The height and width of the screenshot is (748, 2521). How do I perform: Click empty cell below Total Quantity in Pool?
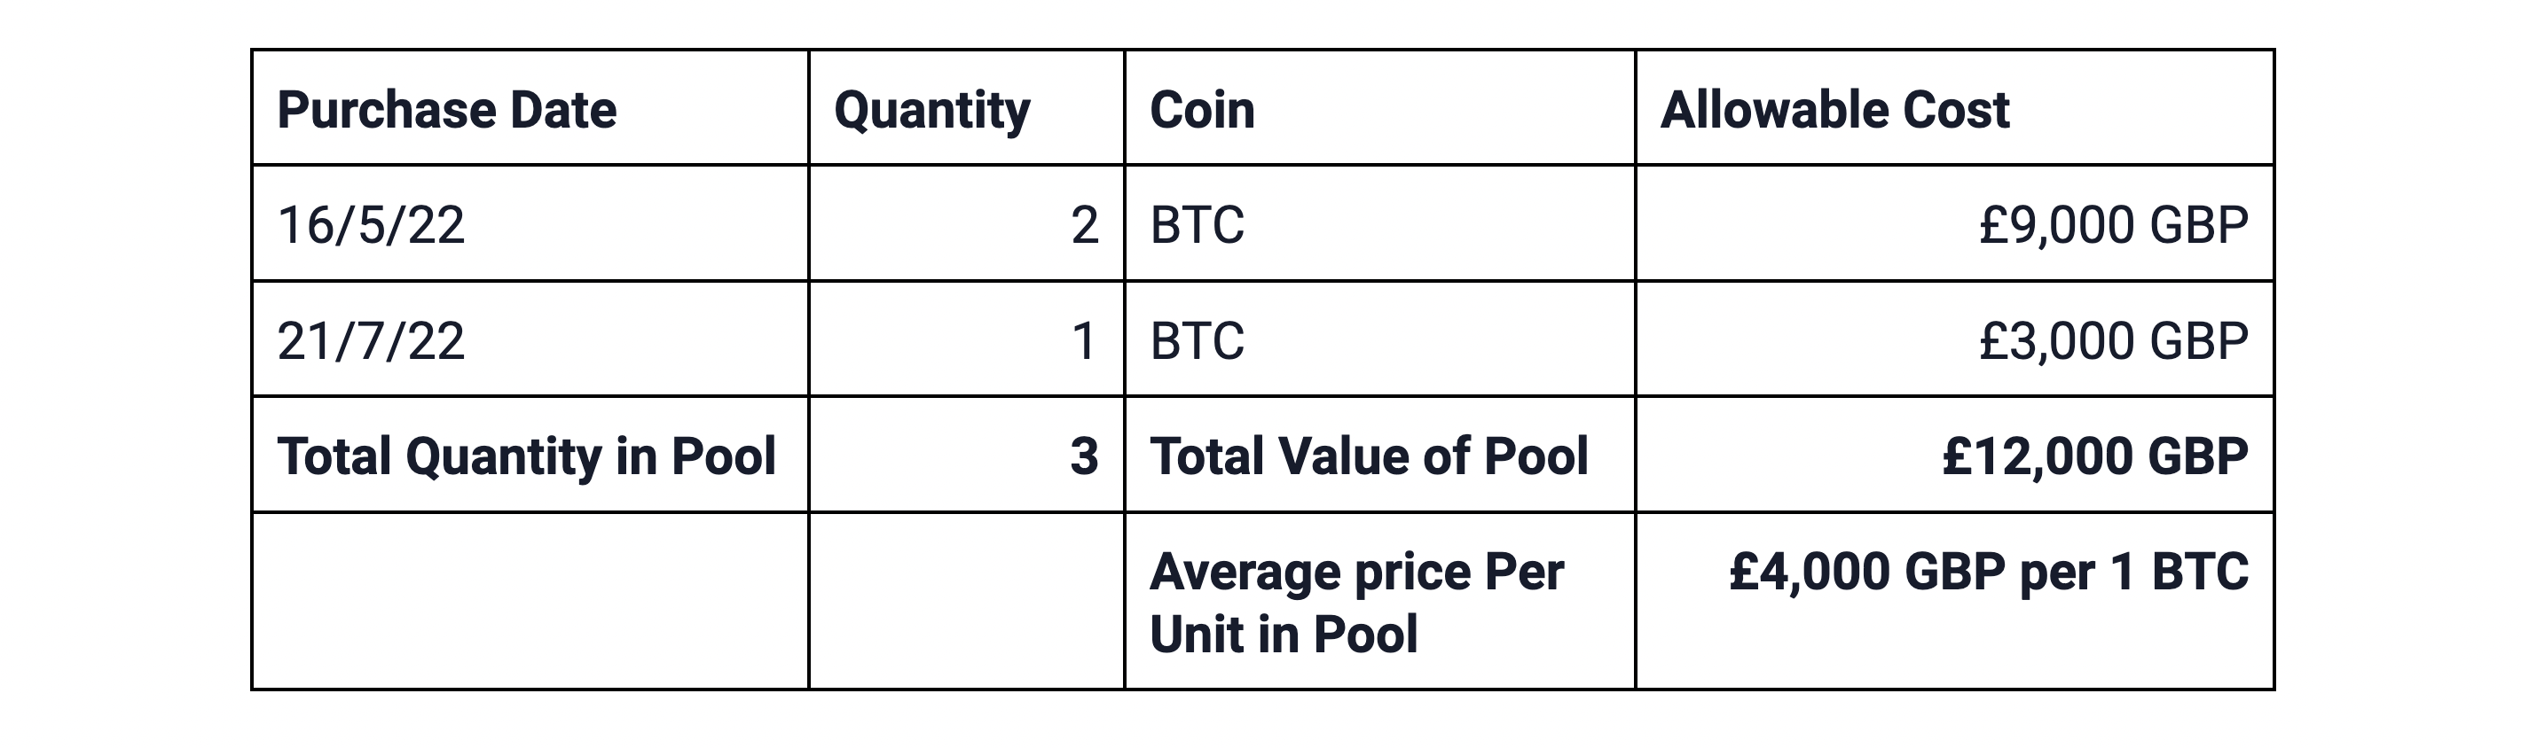click(x=530, y=600)
